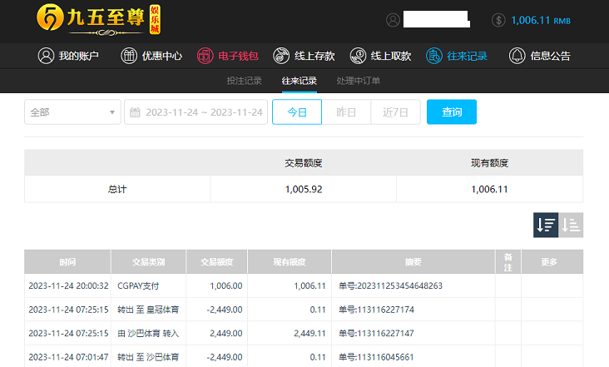Sort records in ascending order
This screenshot has width=609, height=367.
click(571, 225)
